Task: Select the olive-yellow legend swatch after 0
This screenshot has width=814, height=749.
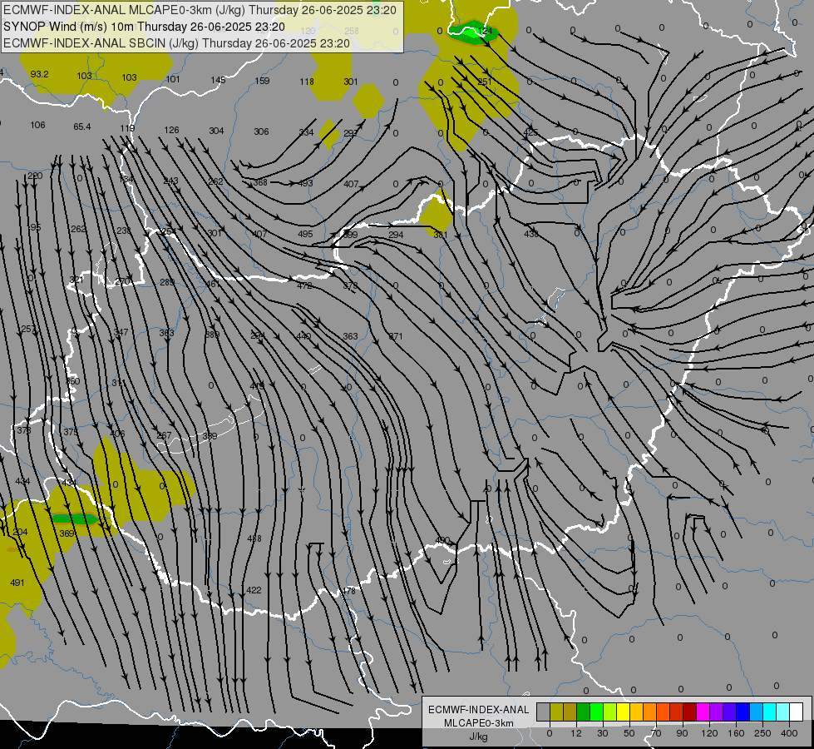Action: click(556, 712)
